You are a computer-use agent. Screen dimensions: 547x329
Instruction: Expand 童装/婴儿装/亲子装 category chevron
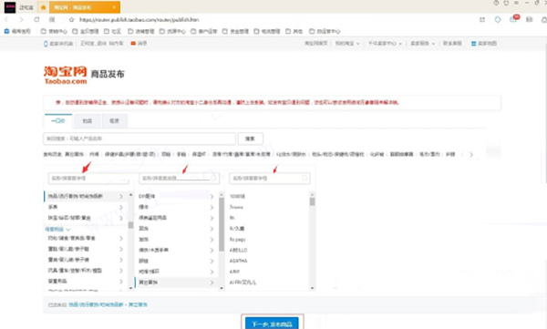[x=121, y=260]
